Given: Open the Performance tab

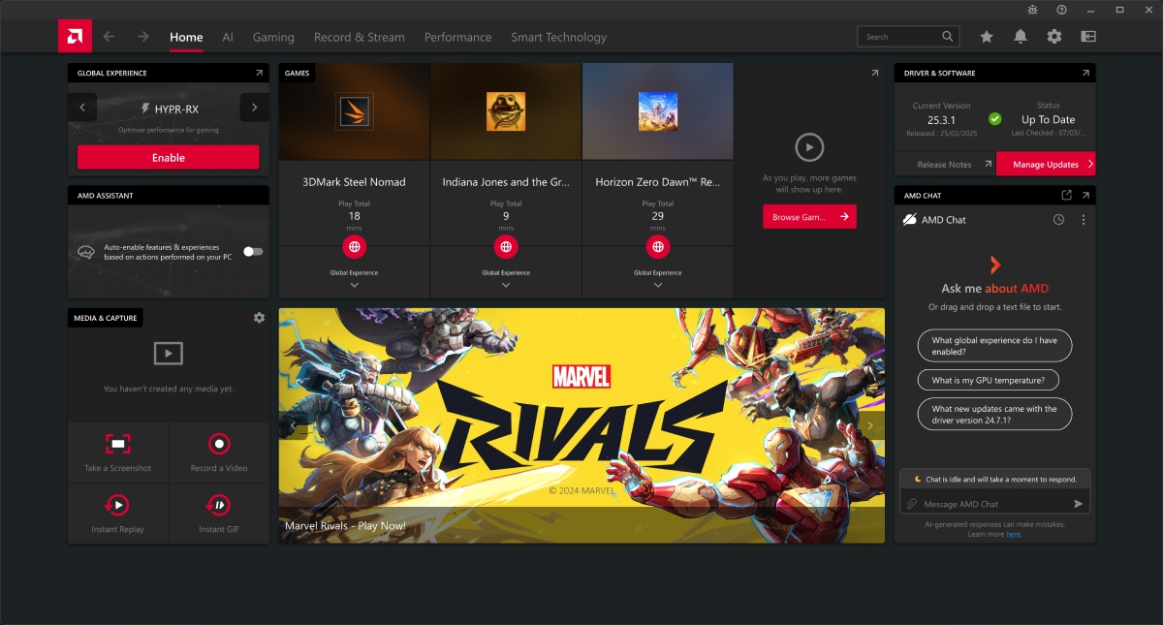Looking at the screenshot, I should [457, 37].
